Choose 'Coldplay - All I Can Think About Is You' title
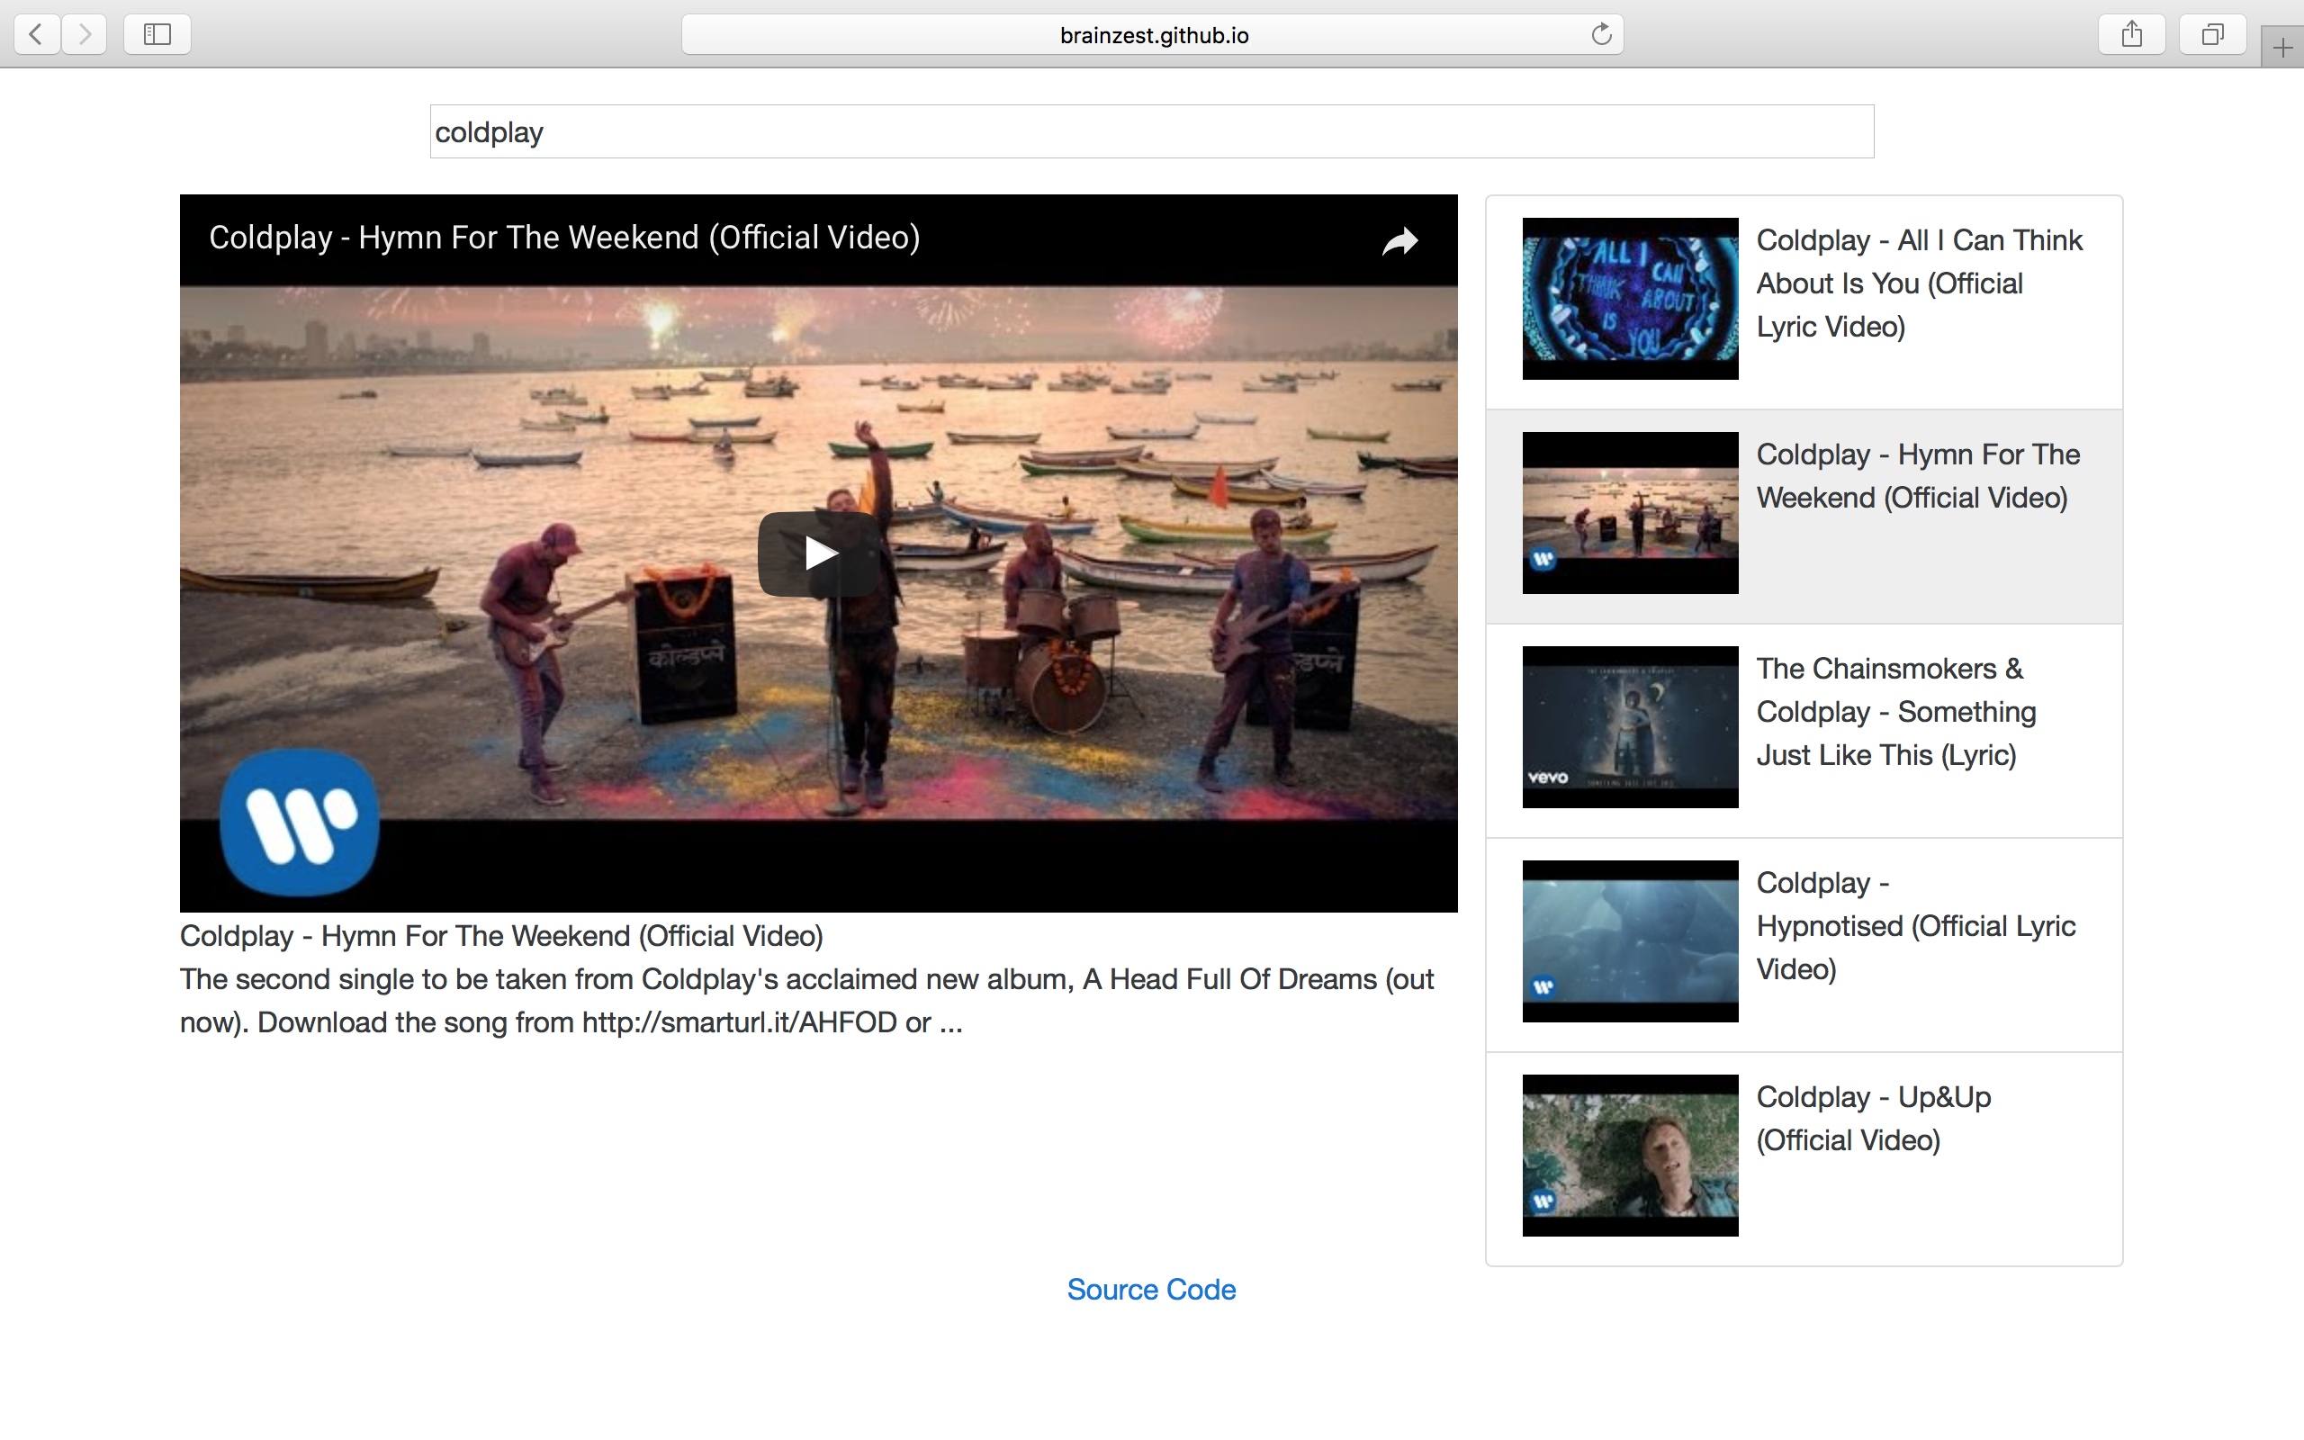Screen dimensions: 2304x1440 pos(1920,283)
